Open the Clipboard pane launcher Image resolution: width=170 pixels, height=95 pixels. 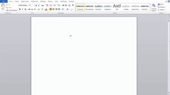coord(17,13)
